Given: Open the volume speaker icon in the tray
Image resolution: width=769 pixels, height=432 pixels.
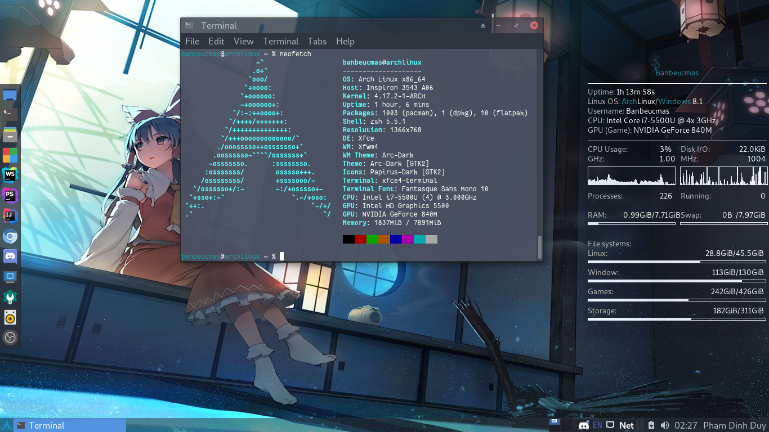Looking at the screenshot, I should pos(665,425).
